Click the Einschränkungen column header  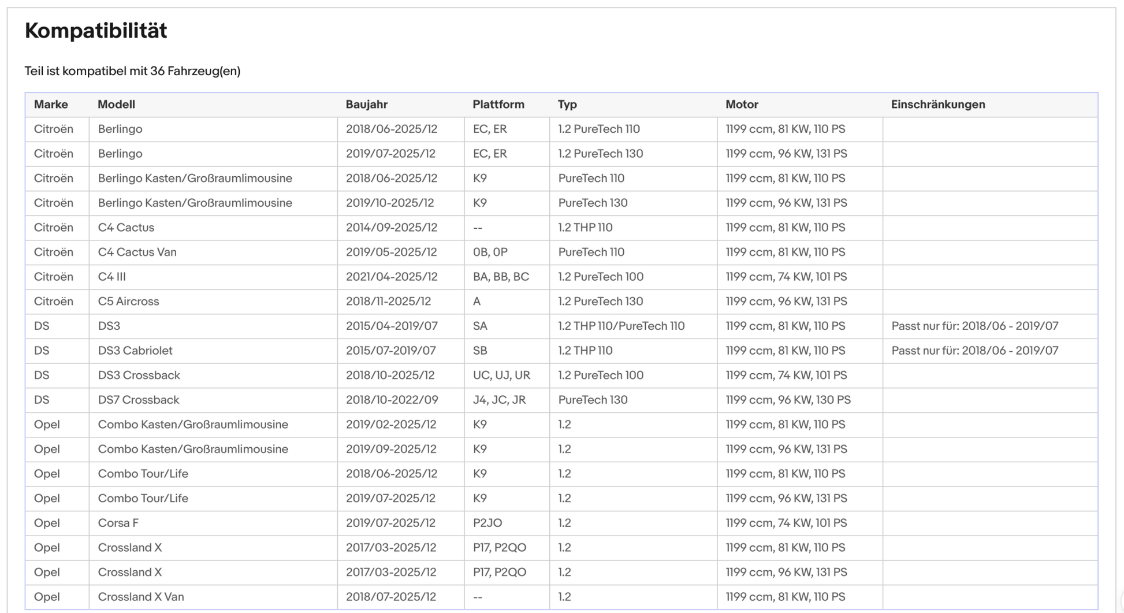tap(938, 105)
